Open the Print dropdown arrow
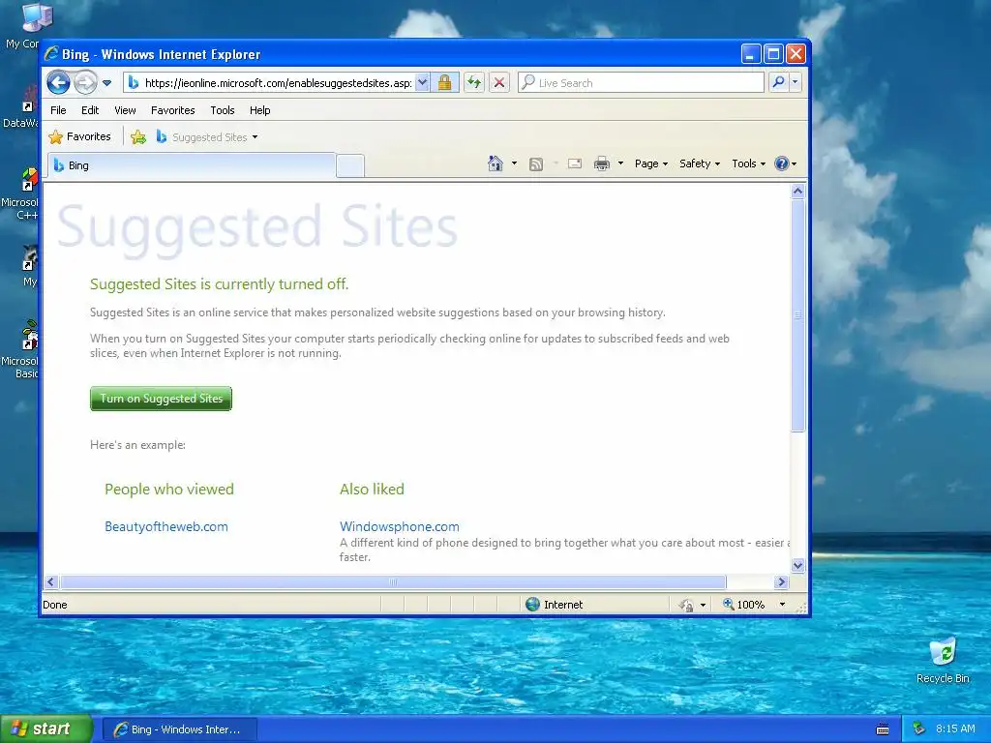 tap(620, 163)
